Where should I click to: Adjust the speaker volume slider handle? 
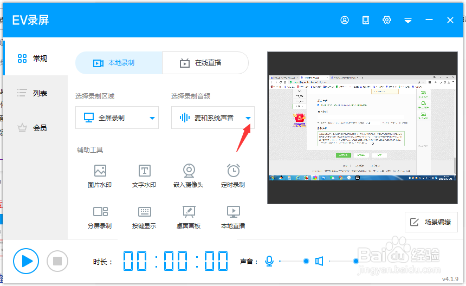tap(356, 261)
